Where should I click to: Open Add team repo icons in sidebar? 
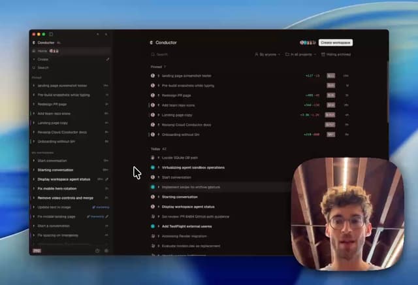pos(71,114)
